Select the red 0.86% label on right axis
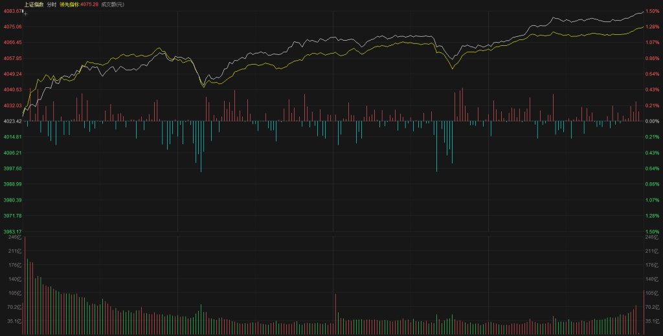The width and height of the screenshot is (663, 336). (651, 58)
